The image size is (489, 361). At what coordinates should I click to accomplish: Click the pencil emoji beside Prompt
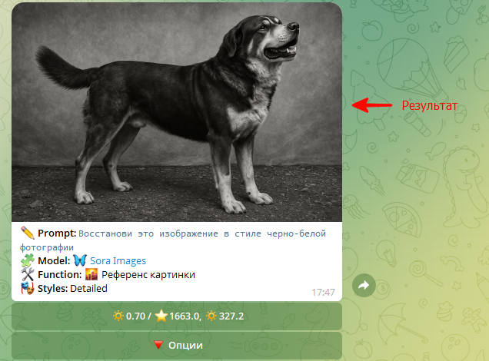click(28, 233)
